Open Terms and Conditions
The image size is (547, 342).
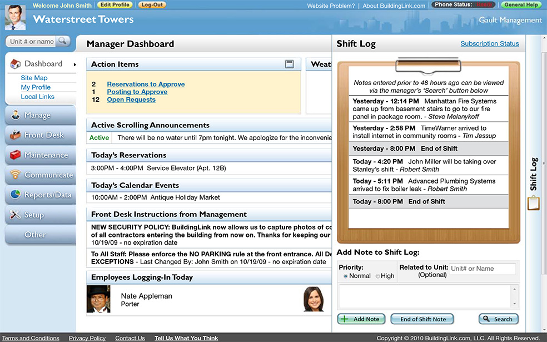(x=31, y=338)
